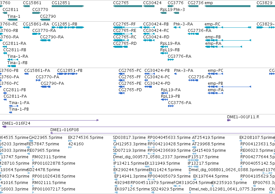This screenshot has width=275, height=194.
Task: Select EST RP004045633.5prime
Action: [169, 138]
